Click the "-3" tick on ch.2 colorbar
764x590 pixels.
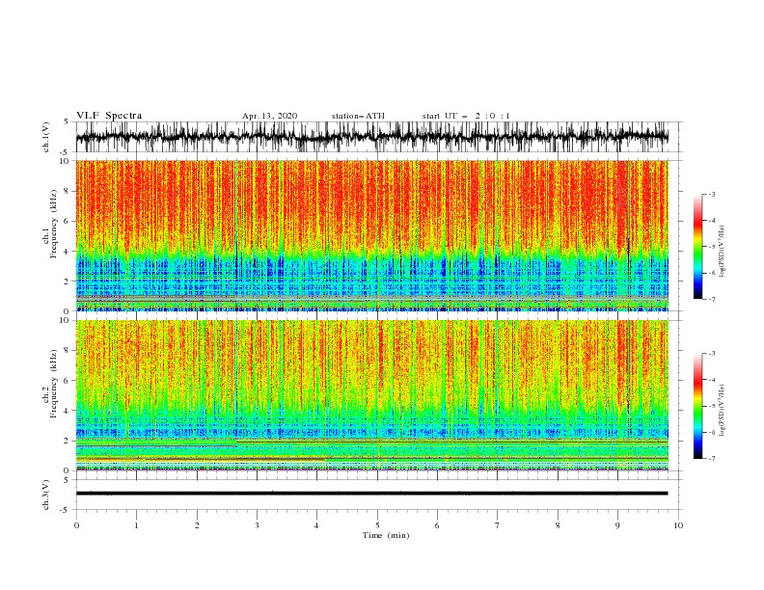712,354
